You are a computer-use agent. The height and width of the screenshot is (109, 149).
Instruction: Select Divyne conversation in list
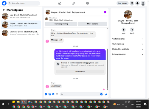pos(21,25)
